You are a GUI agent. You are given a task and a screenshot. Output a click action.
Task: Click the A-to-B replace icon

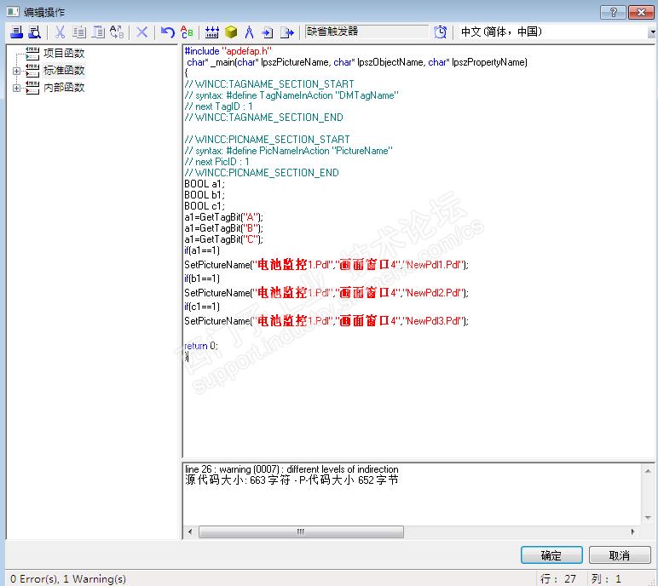click(x=117, y=32)
